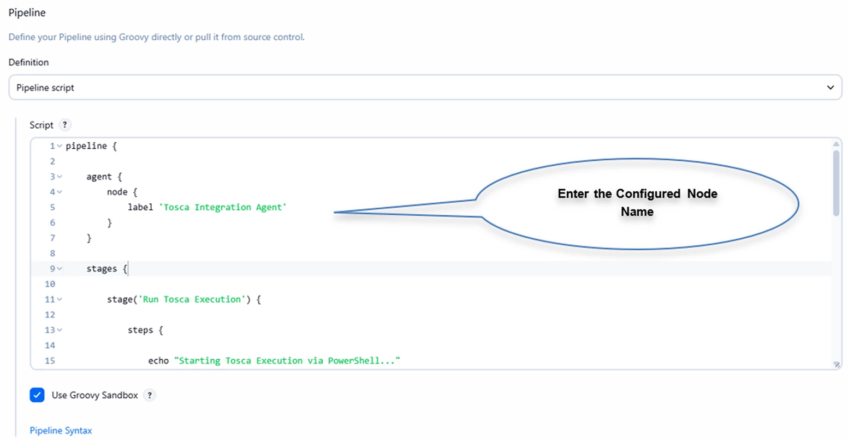Click the editor resize handle in the corner
The height and width of the screenshot is (441, 848).
(837, 364)
